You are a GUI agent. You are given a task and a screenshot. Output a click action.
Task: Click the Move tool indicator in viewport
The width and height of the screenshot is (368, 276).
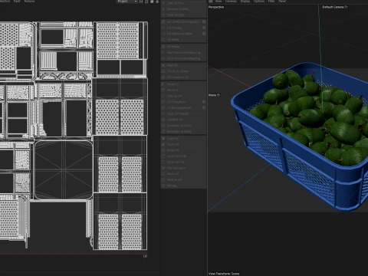214,95
